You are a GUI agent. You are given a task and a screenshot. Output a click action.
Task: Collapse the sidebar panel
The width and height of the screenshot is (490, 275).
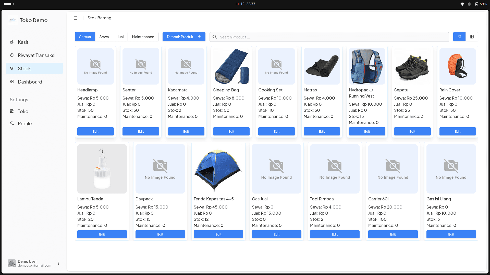pyautogui.click(x=76, y=18)
